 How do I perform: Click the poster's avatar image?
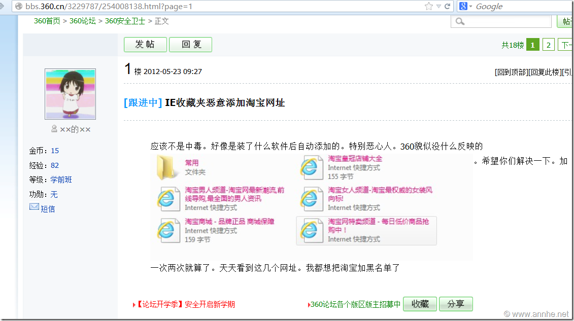coord(70,94)
